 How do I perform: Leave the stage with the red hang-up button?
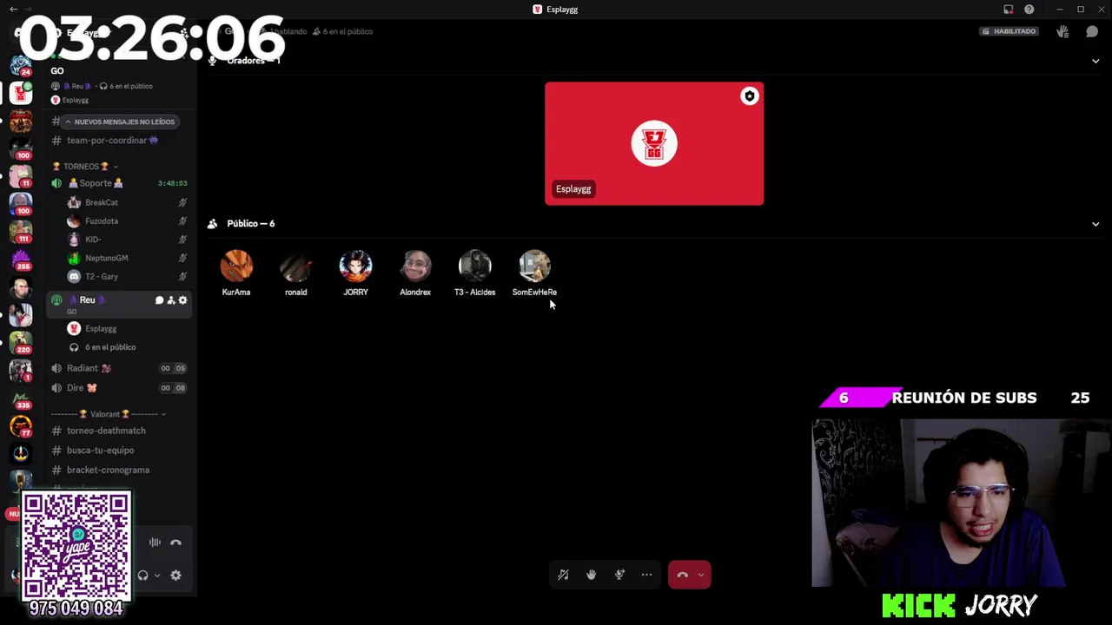682,575
